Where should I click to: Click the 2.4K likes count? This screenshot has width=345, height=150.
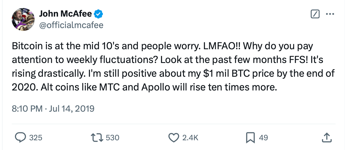(190, 138)
